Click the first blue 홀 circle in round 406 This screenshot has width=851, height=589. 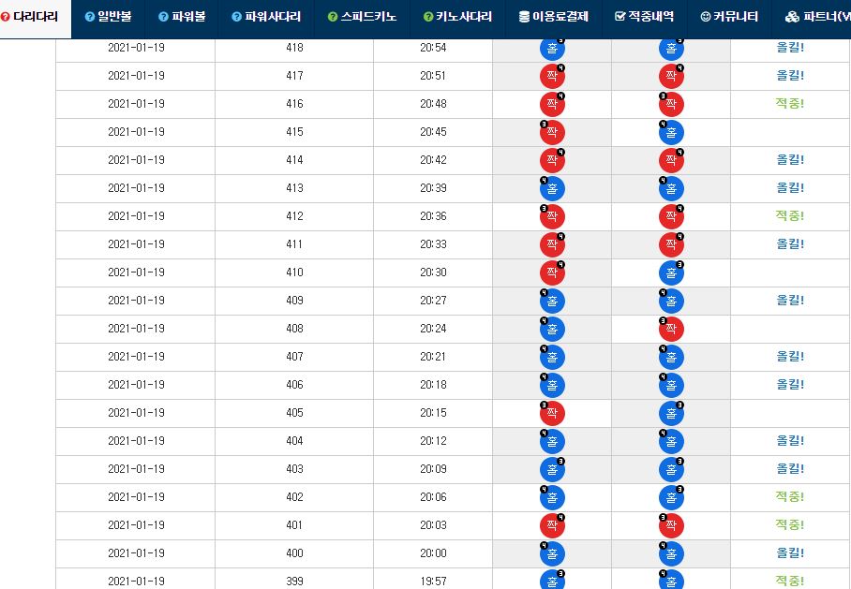coord(553,386)
